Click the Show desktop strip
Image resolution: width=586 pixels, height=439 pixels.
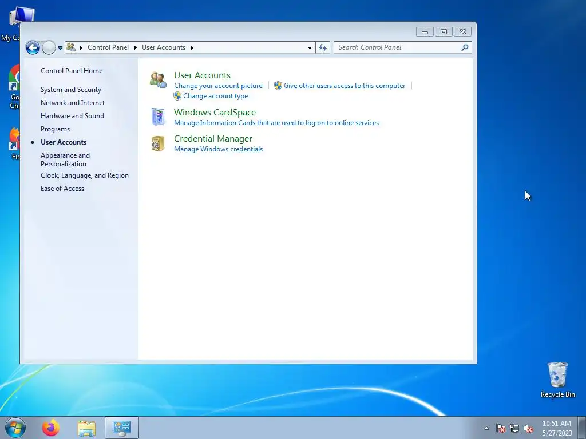tap(582, 428)
